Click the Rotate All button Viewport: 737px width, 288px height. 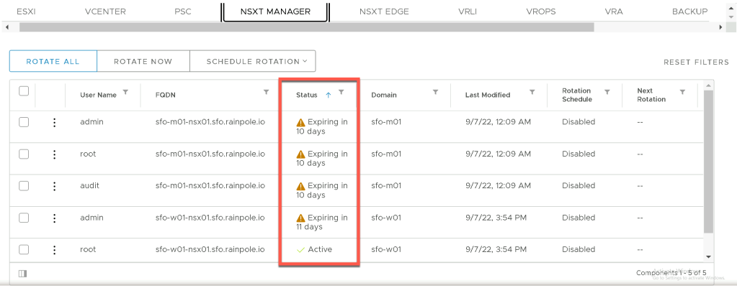coord(53,61)
